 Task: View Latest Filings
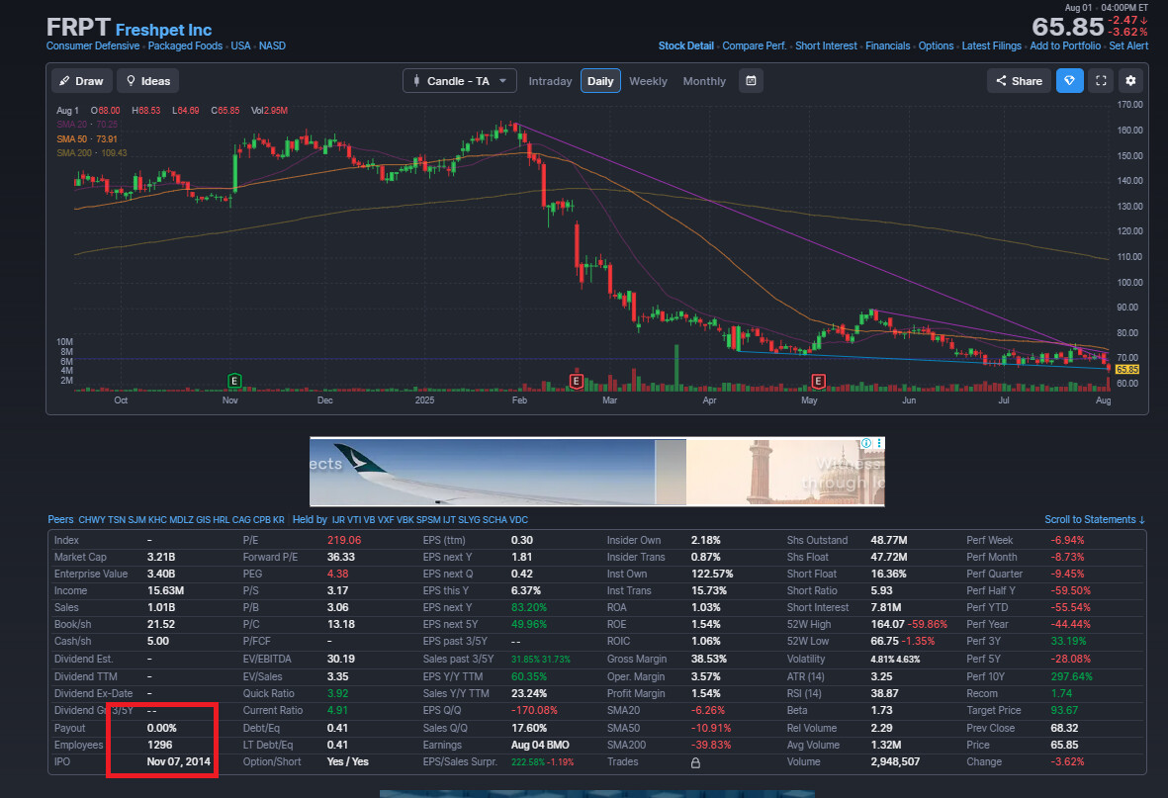click(991, 46)
